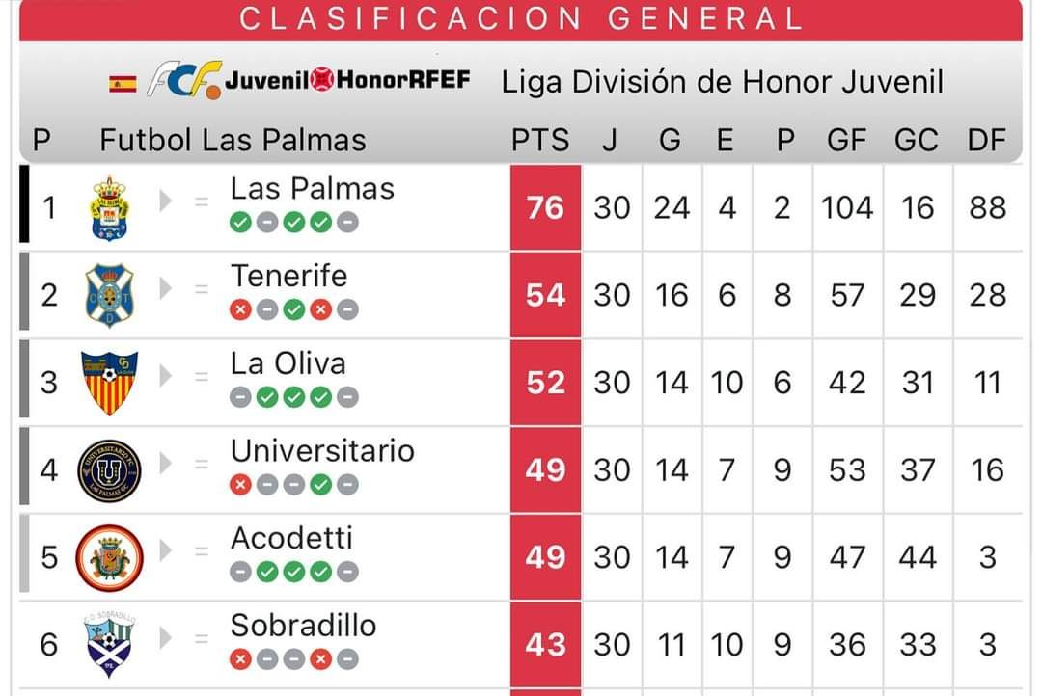Click the FCF federation logo
Image resolution: width=1042 pixels, height=696 pixels.
(184, 80)
